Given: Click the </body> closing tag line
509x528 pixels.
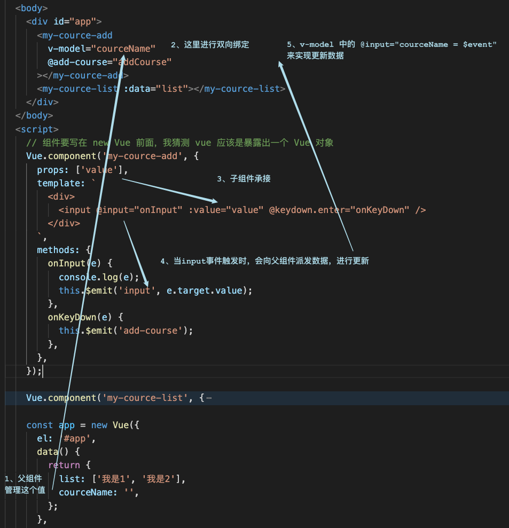Looking at the screenshot, I should [x=34, y=115].
